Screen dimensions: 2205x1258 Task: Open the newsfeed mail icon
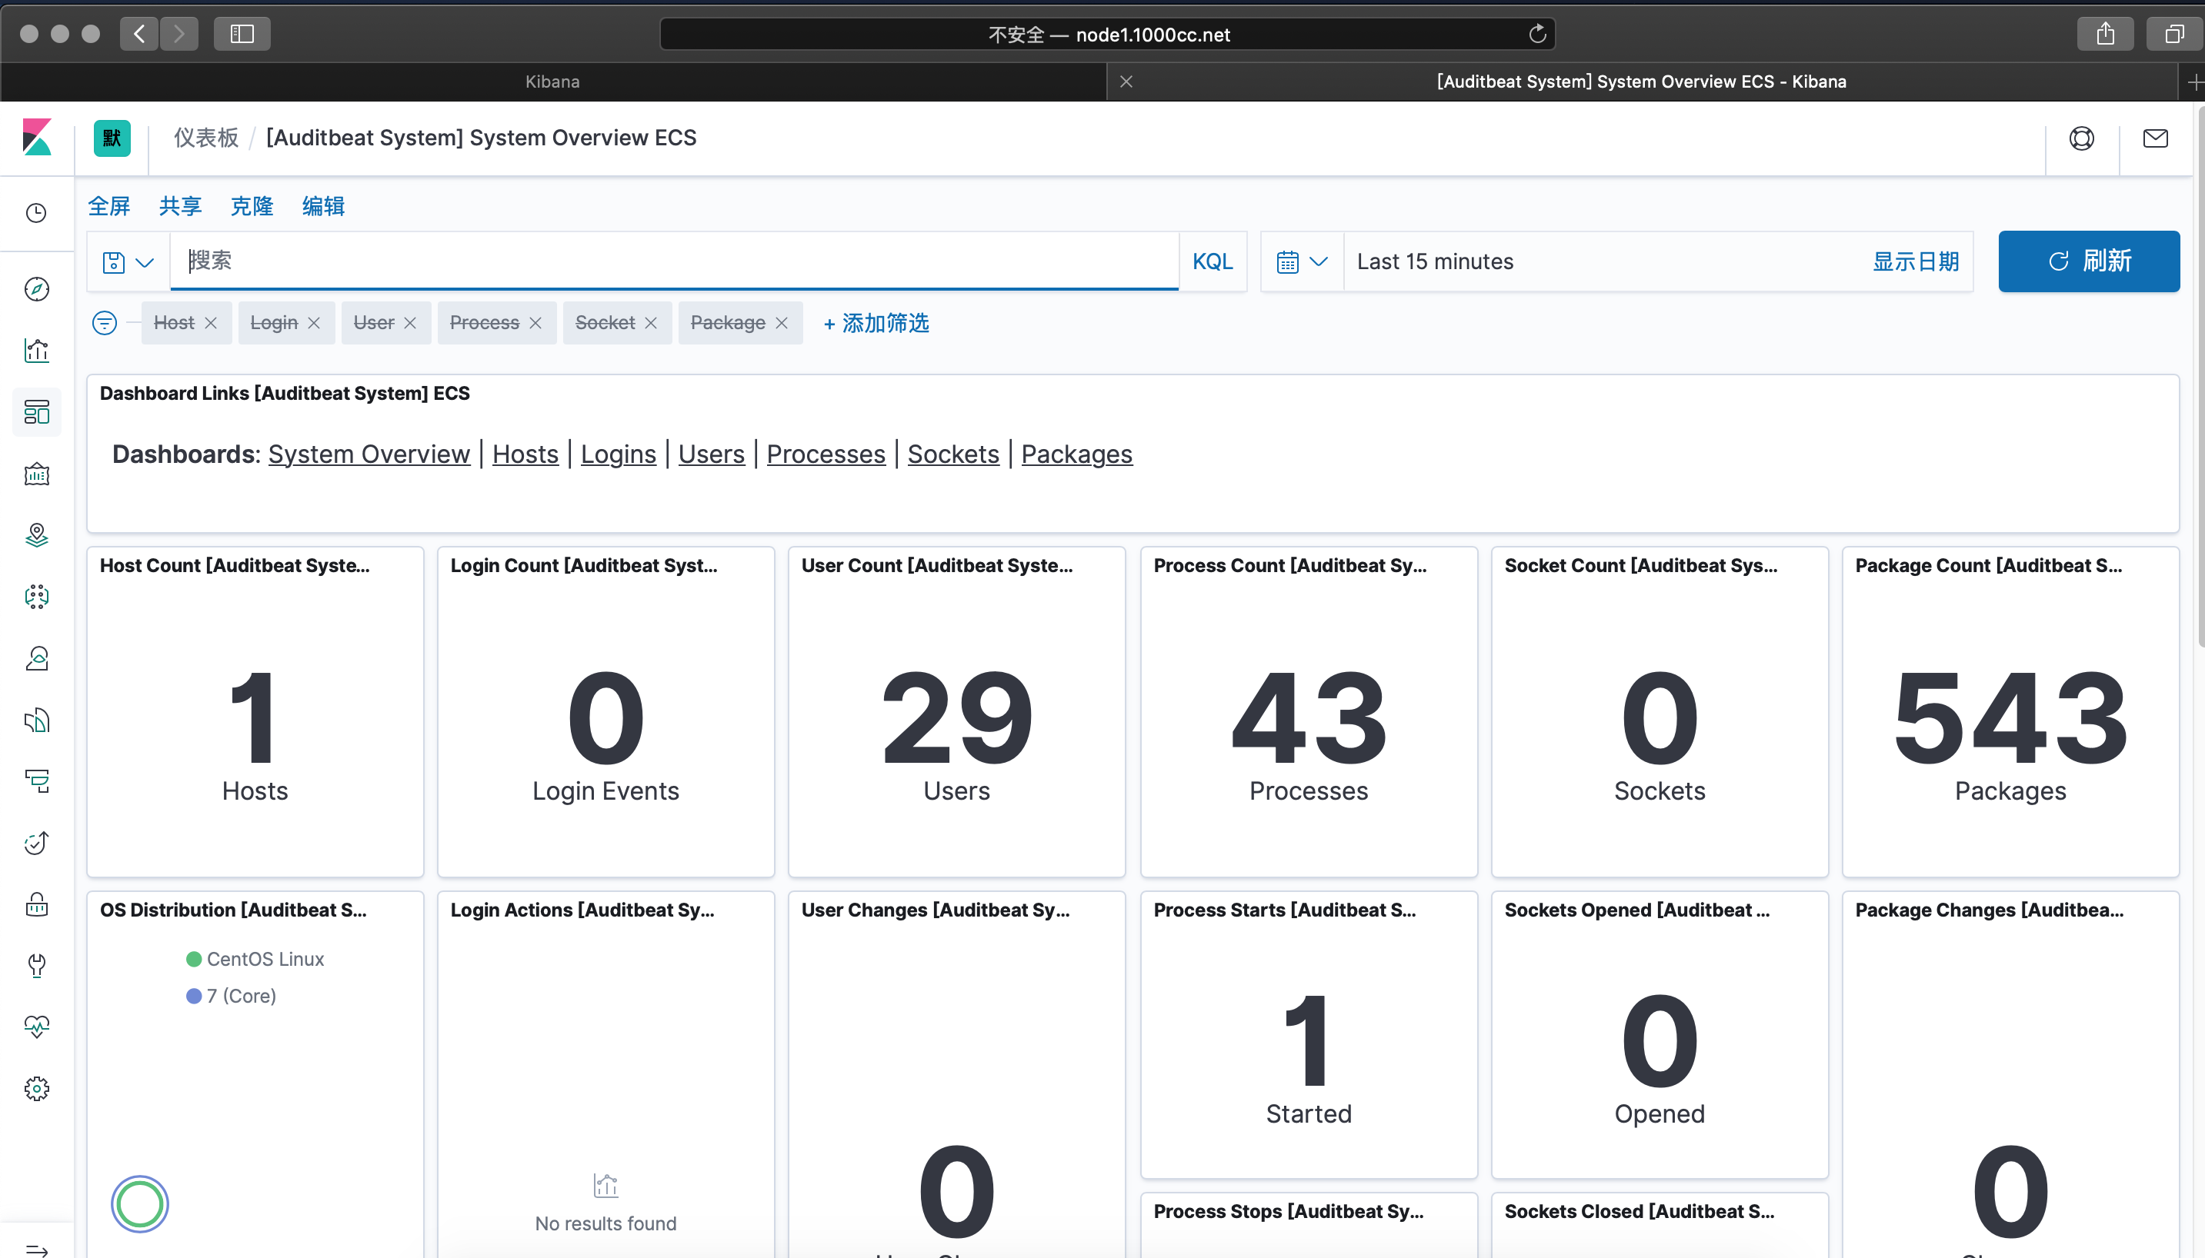(2155, 138)
